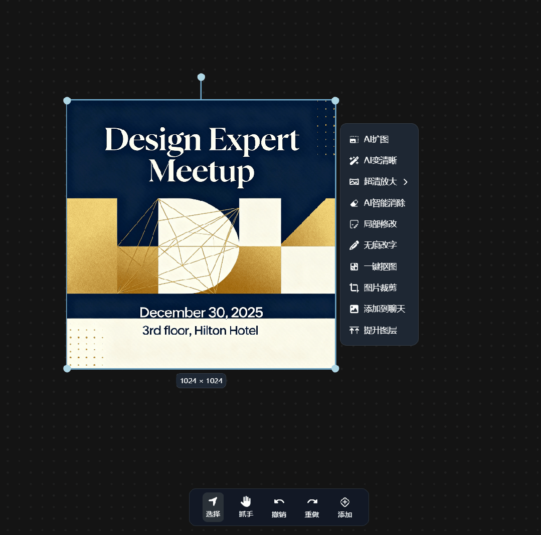Click the 图片裁剪 crop icon
Screen dimensions: 541x535
coord(354,288)
